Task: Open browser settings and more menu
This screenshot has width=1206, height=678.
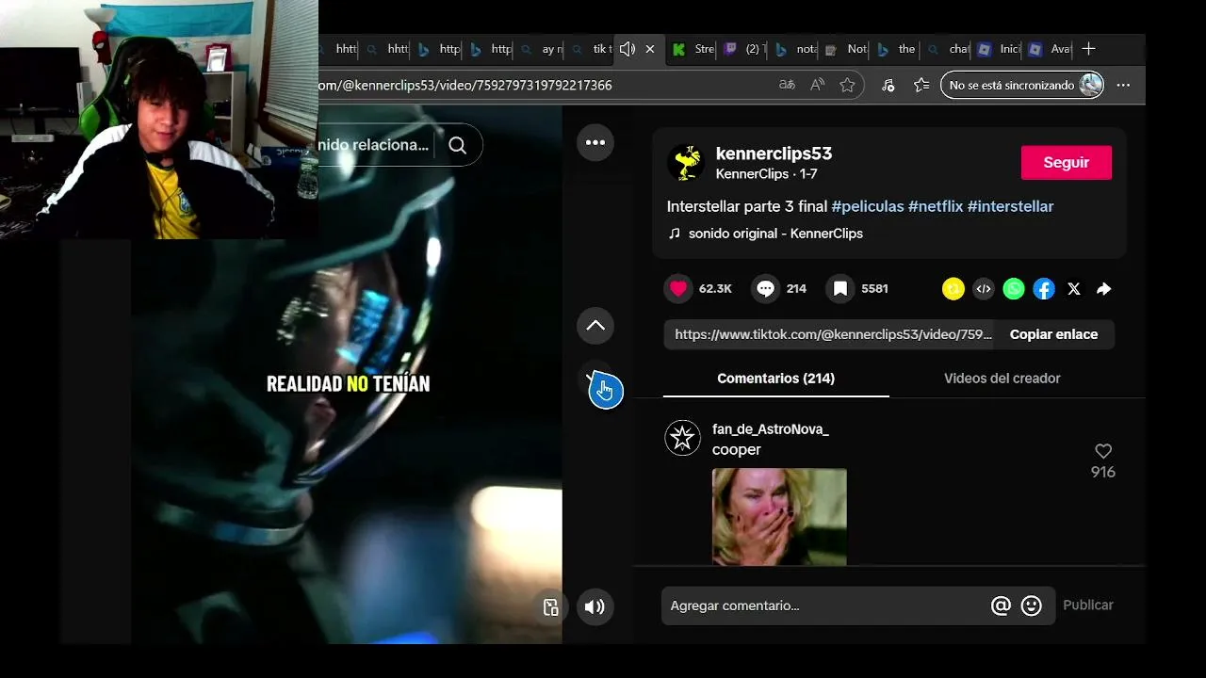Action: 1123,85
